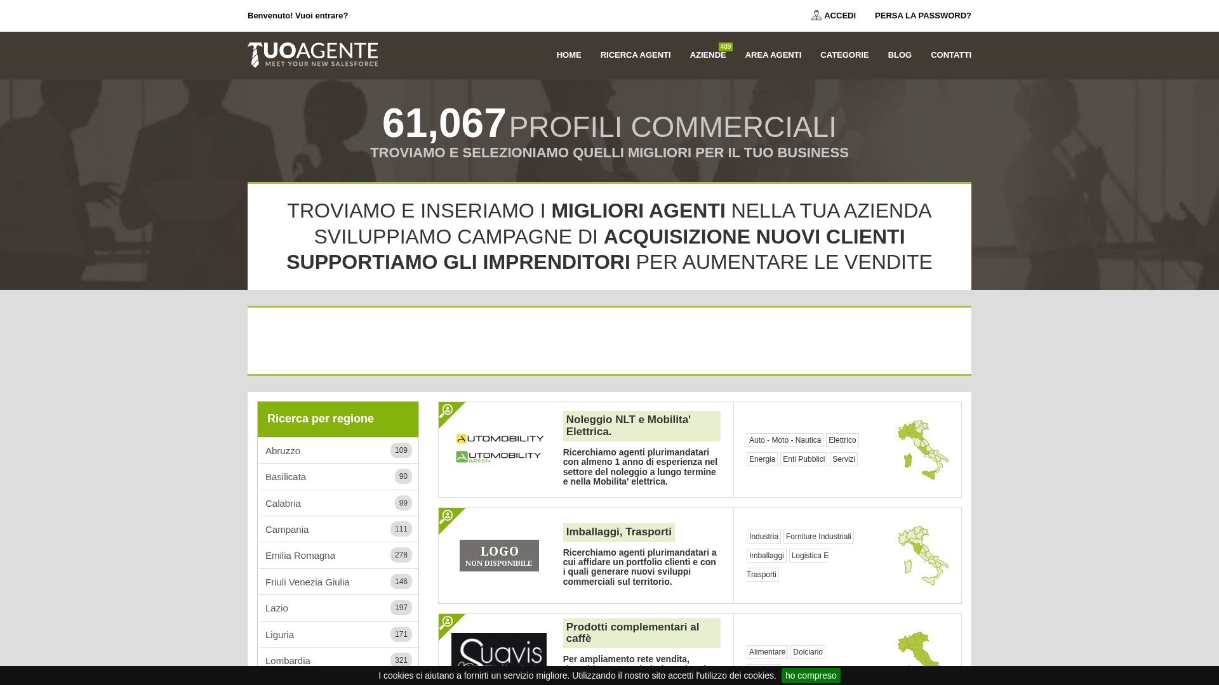Open 'Imballaggi, Trasporti' listing title
This screenshot has width=1219, height=685.
(x=619, y=532)
